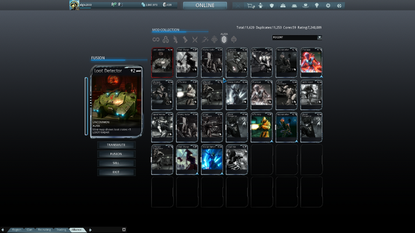Select the Sprint Boost mod card
This screenshot has width=415, height=233.
[311, 95]
